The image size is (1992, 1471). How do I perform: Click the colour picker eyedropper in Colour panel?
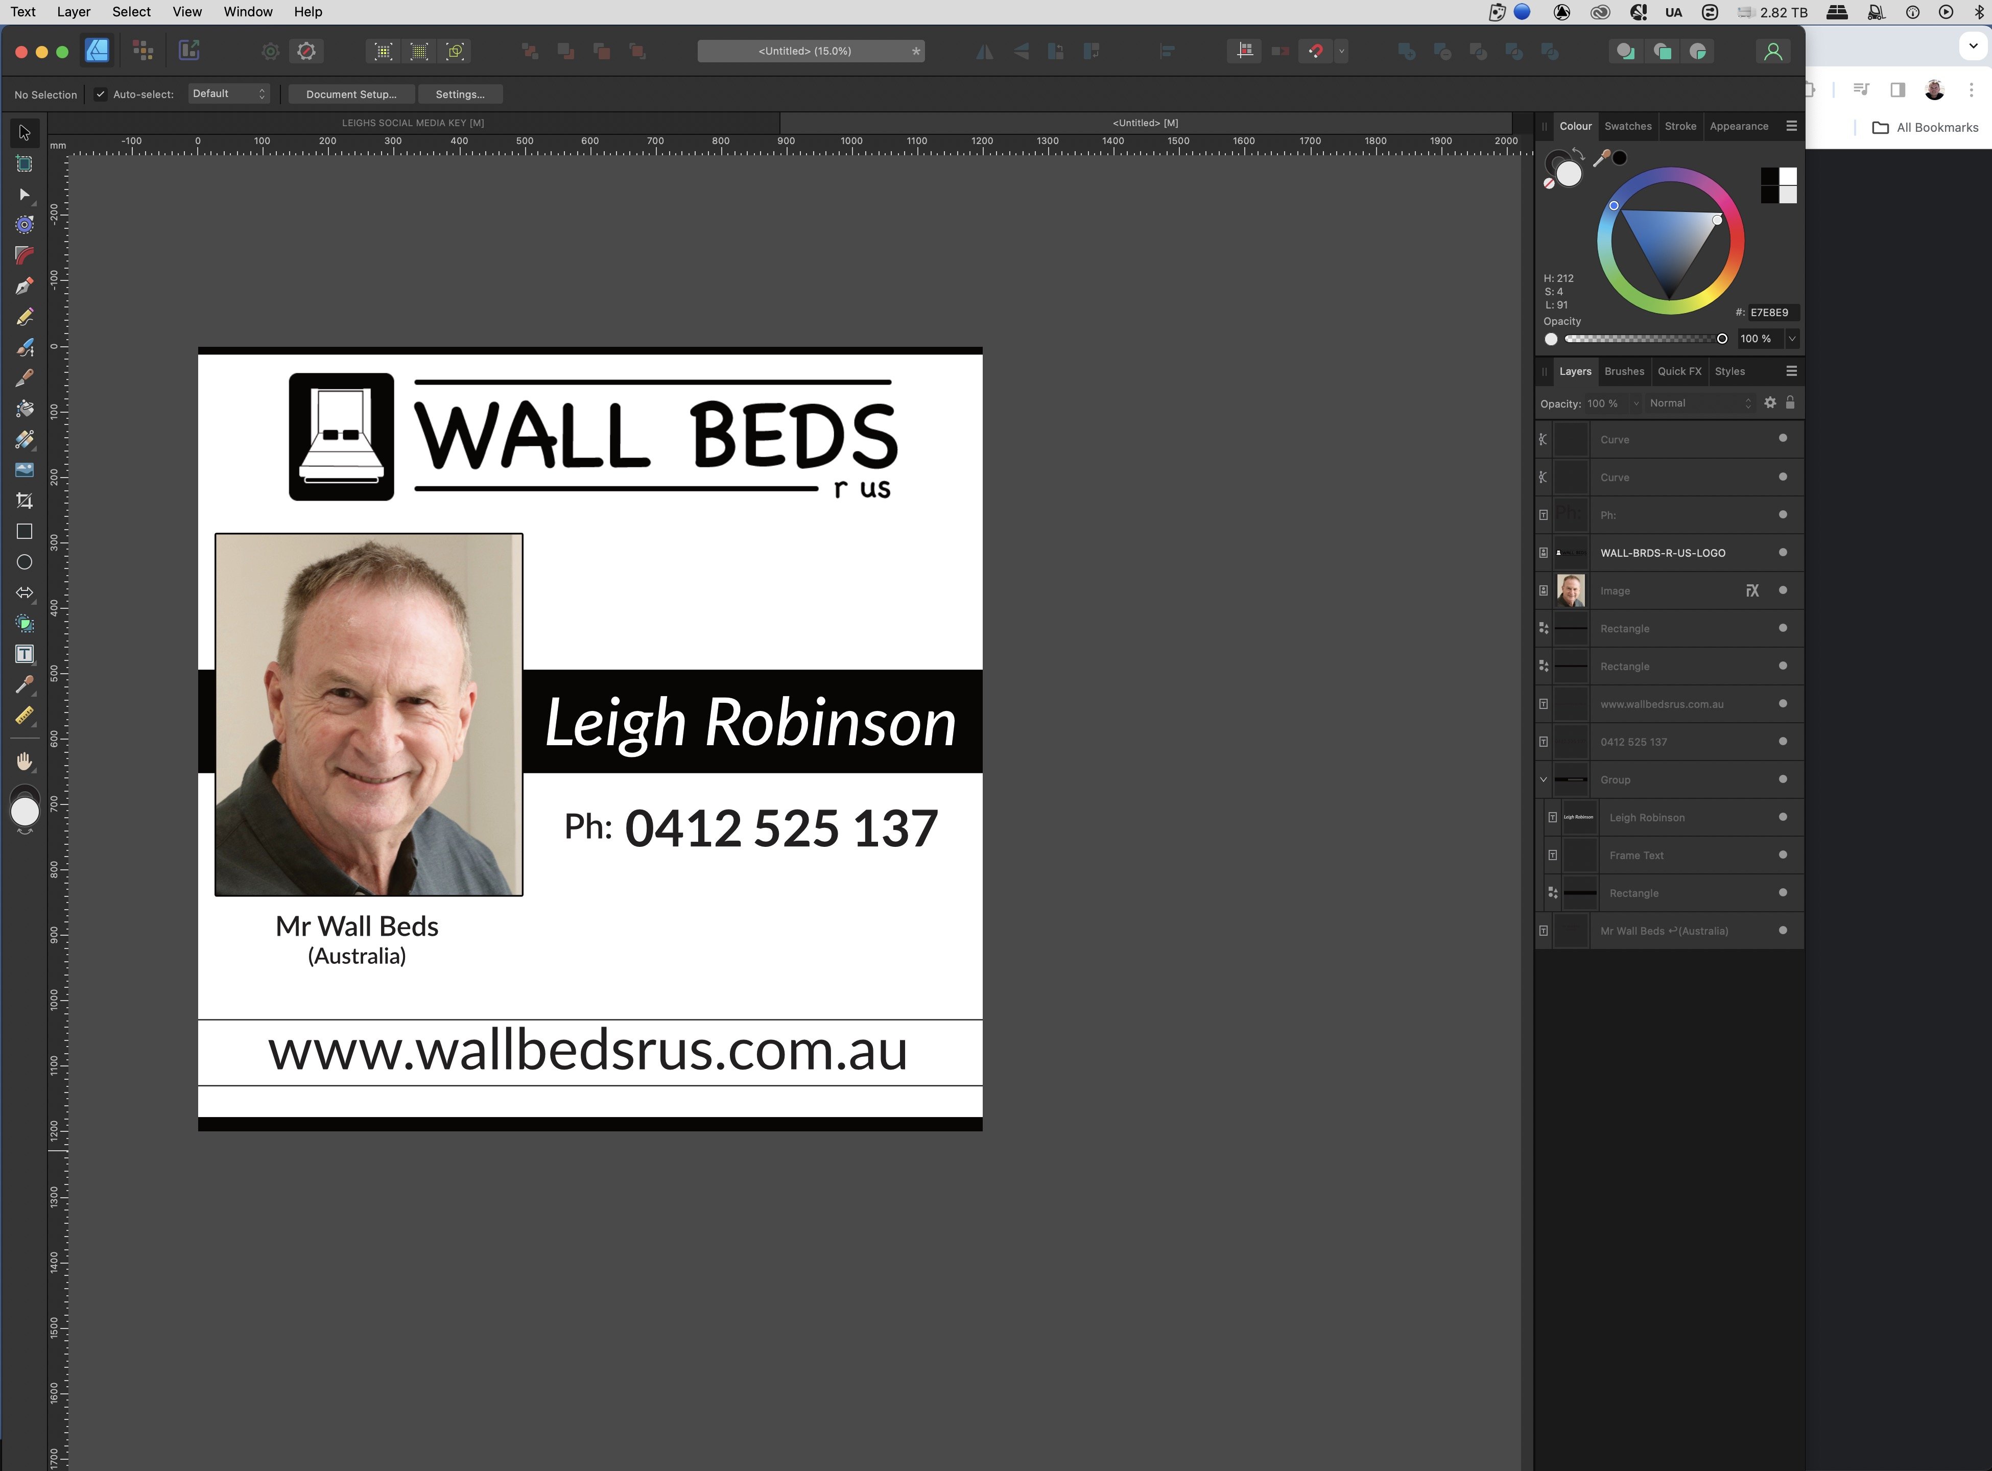(x=1602, y=158)
